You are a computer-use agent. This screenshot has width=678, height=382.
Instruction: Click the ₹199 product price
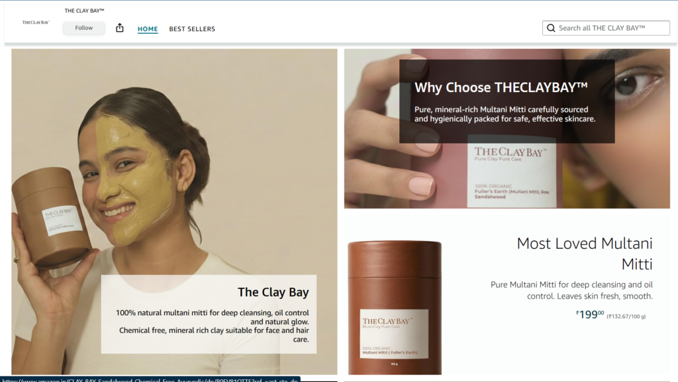click(x=590, y=314)
